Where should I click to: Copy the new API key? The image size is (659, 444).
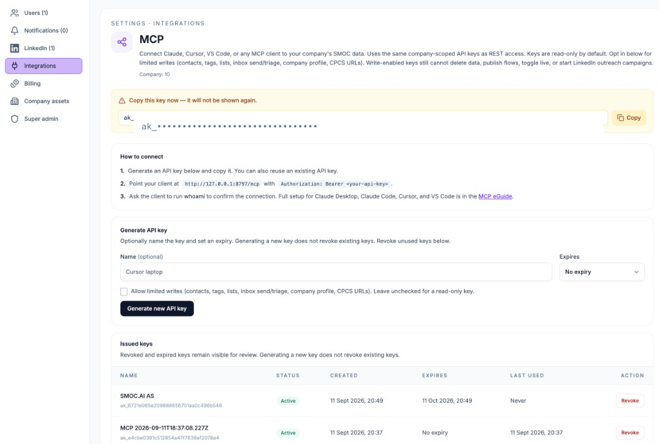[629, 118]
